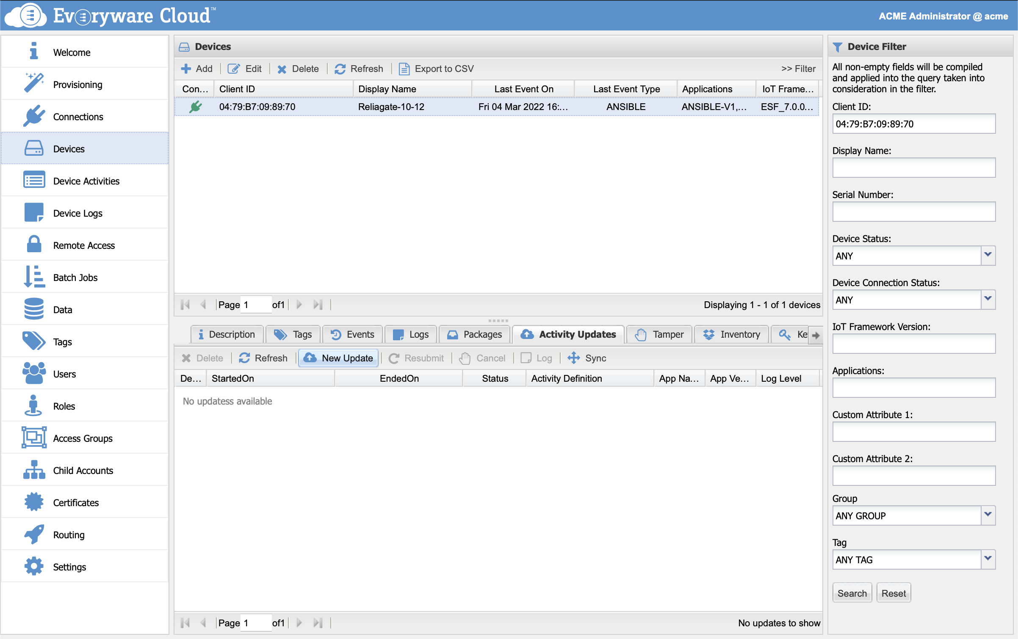Open the Group ANY GROUP dropdown
Image resolution: width=1018 pixels, height=639 pixels.
(988, 515)
